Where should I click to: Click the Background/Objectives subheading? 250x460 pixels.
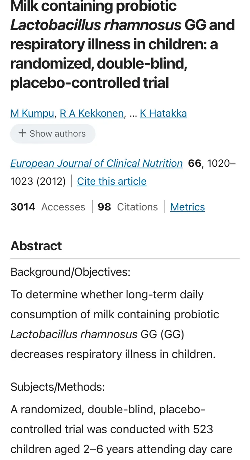pos(70,272)
